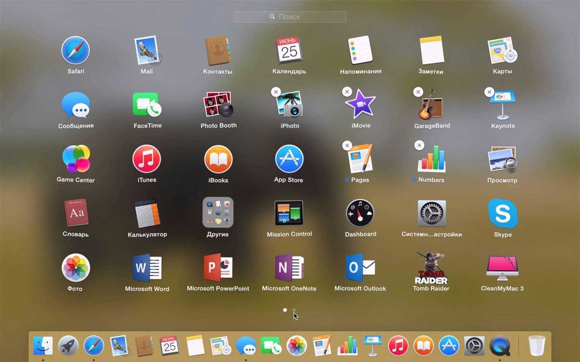Open Фото in the Launchpad grid

[x=75, y=268]
